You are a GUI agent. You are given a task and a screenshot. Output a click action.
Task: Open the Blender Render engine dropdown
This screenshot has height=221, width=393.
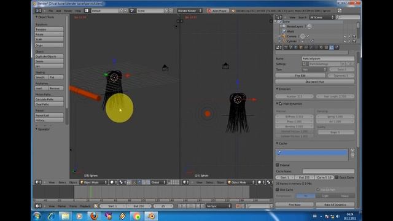(190, 11)
